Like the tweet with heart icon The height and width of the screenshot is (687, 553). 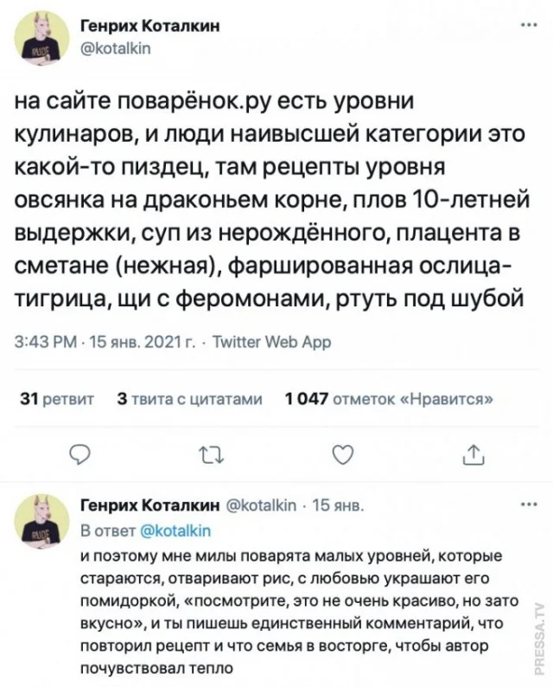(x=343, y=453)
